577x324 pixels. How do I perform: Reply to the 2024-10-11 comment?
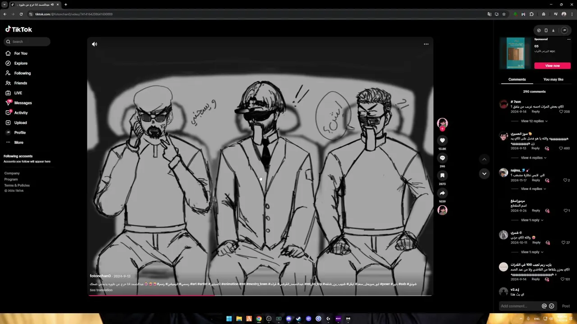pyautogui.click(x=536, y=243)
